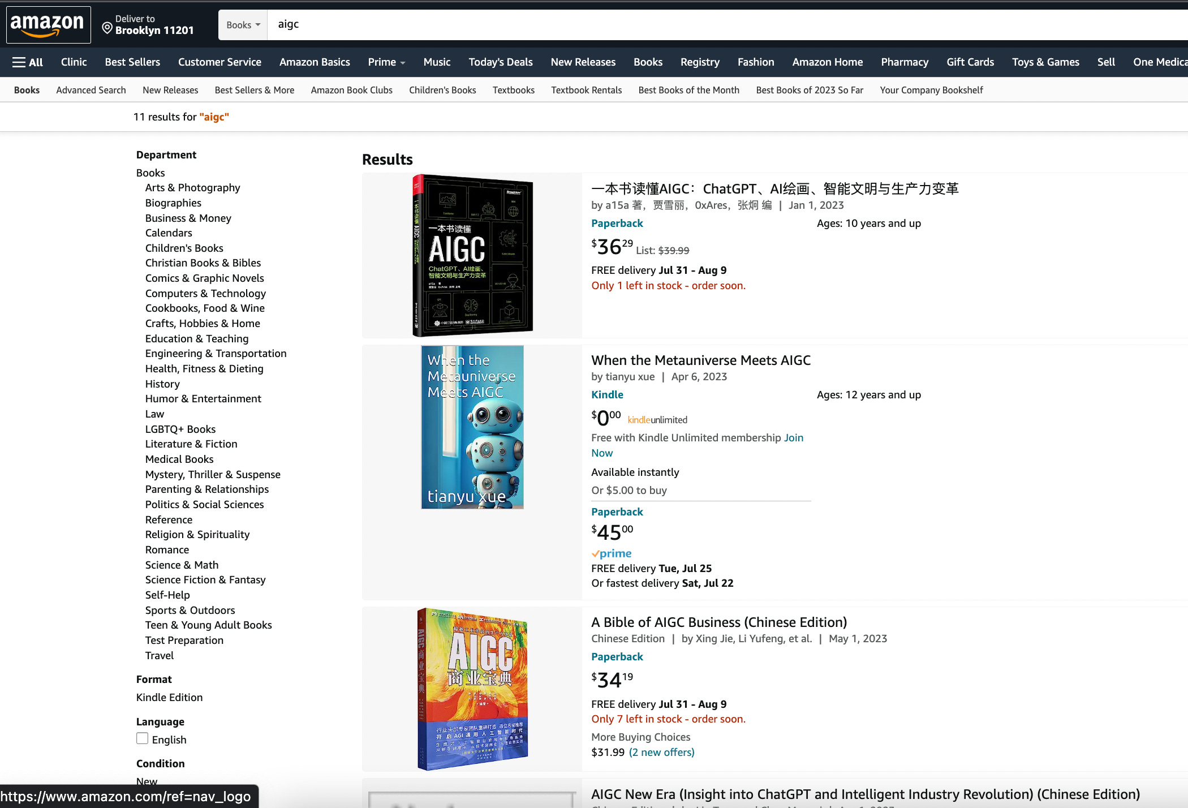Click the $36.29 price
Image resolution: width=1188 pixels, height=808 pixels.
[612, 247]
